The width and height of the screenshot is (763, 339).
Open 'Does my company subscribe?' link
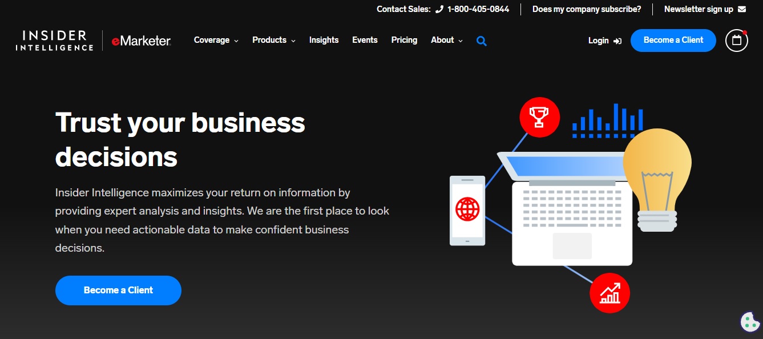(x=586, y=9)
